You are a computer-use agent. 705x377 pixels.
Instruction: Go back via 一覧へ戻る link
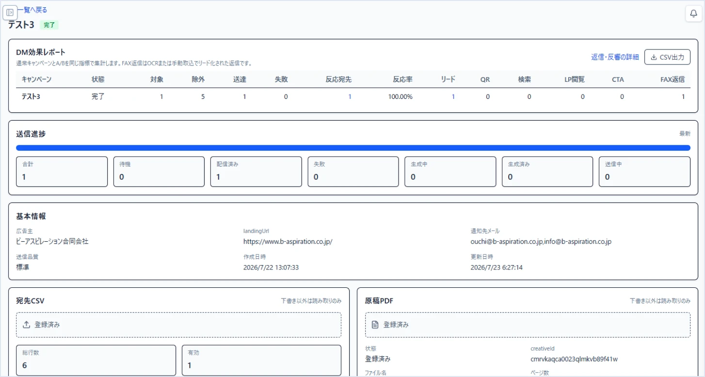pyautogui.click(x=32, y=10)
